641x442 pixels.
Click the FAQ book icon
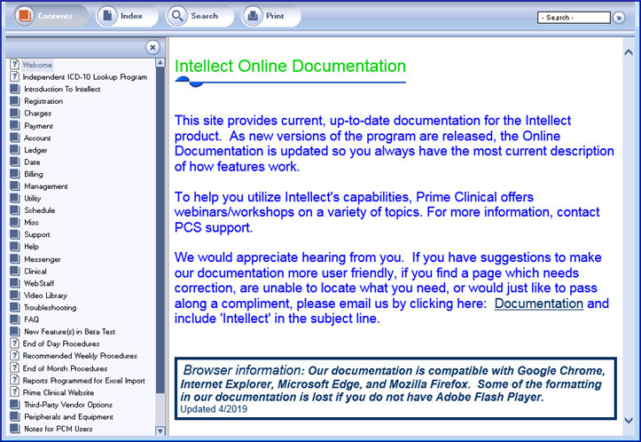coord(15,320)
